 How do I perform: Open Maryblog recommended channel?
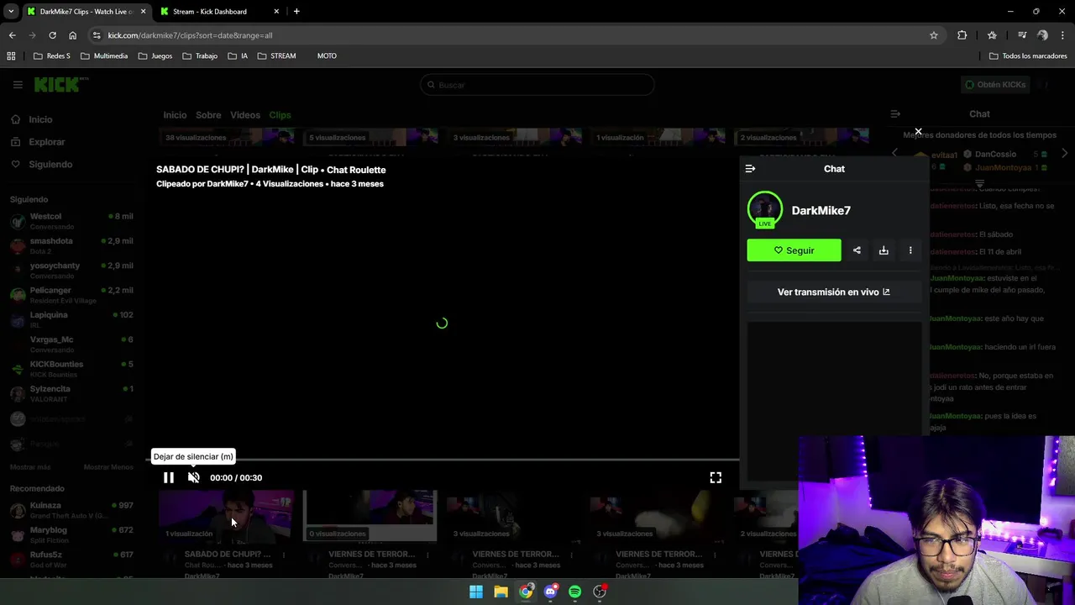click(71, 534)
